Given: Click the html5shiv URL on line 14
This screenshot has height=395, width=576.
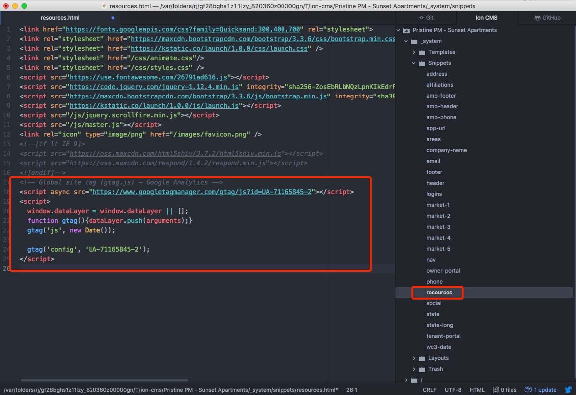Looking at the screenshot, I should [x=175, y=153].
